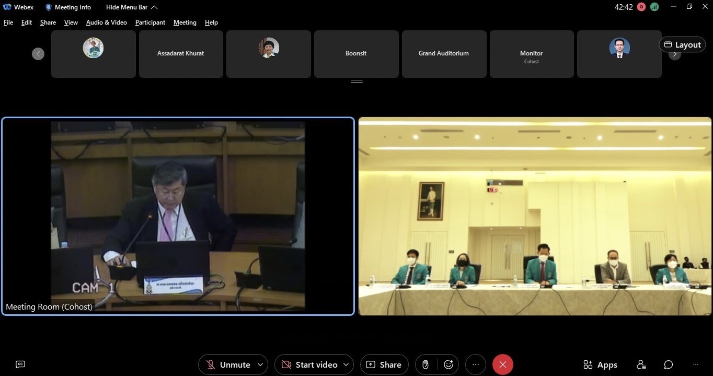
Task: Open the Participant menu
Action: [x=150, y=22]
